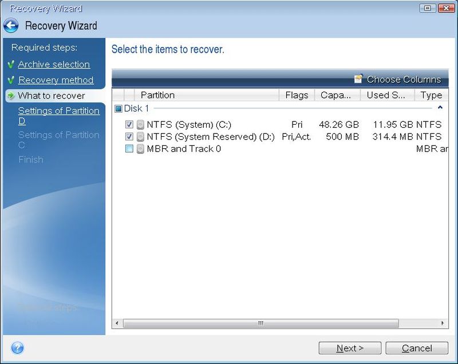This screenshot has width=458, height=364.
Task: Click the NTFS (System) (C:) drive icon
Action: [140, 124]
